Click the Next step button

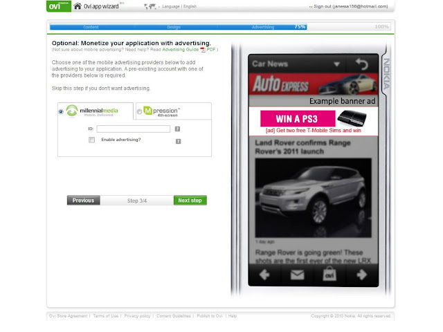[x=190, y=201]
